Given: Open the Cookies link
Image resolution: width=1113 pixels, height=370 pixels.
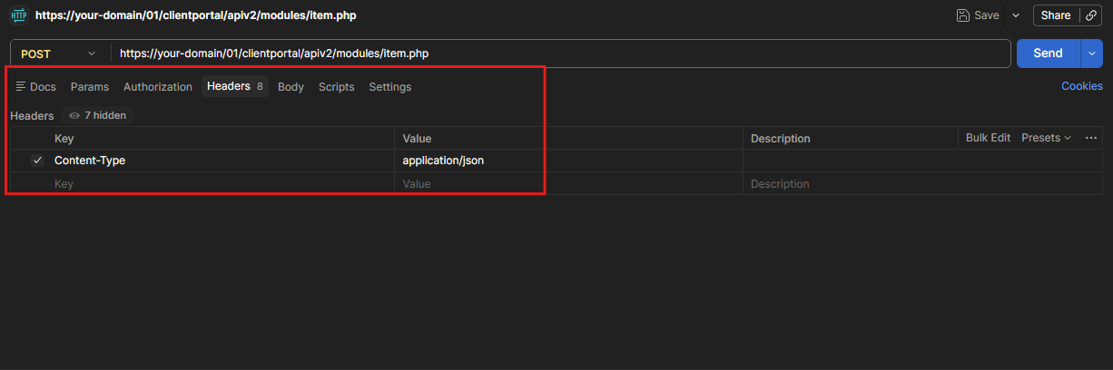Looking at the screenshot, I should (1082, 86).
